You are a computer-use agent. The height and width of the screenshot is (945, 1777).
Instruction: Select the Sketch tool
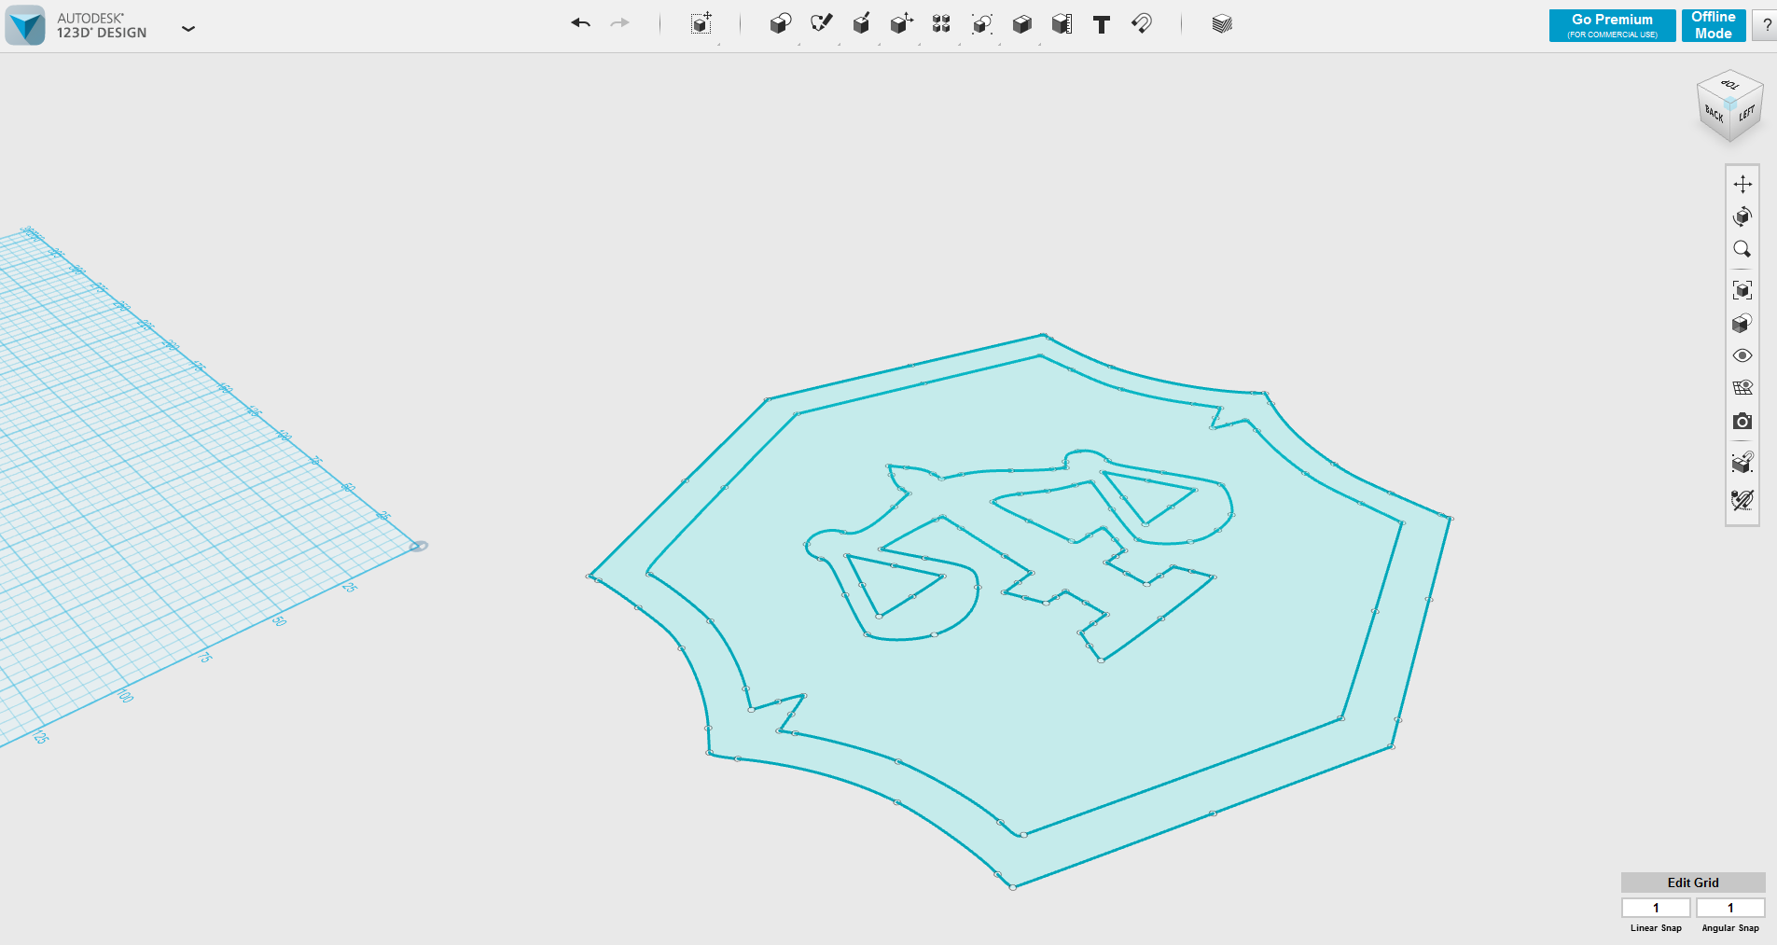point(822,24)
